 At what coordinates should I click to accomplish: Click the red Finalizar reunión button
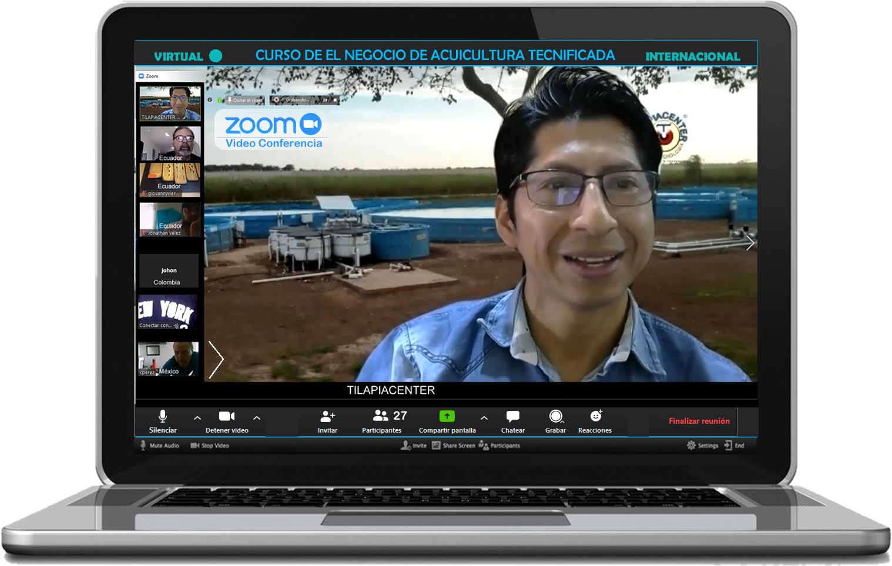[x=699, y=421]
